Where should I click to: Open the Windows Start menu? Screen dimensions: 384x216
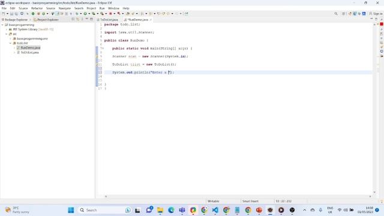(71, 210)
